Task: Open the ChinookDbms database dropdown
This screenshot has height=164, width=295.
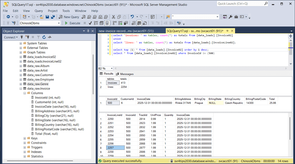Action: pyautogui.click(x=59, y=23)
